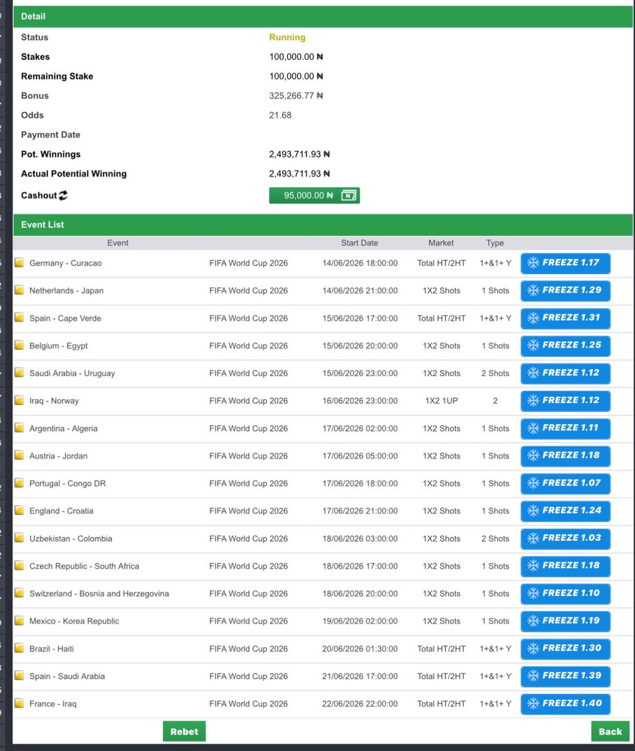Click start date 20/06/2026 01:30:00
This screenshot has height=751, width=635.
(x=360, y=648)
